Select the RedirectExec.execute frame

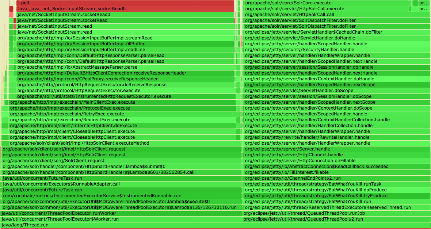pyautogui.click(x=122, y=120)
